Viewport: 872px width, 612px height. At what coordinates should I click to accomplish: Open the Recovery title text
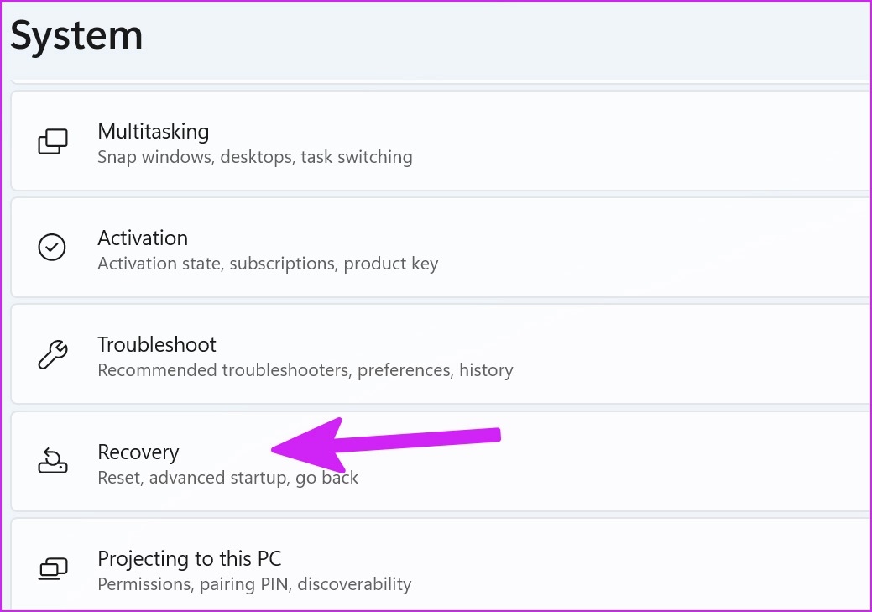[x=138, y=452]
